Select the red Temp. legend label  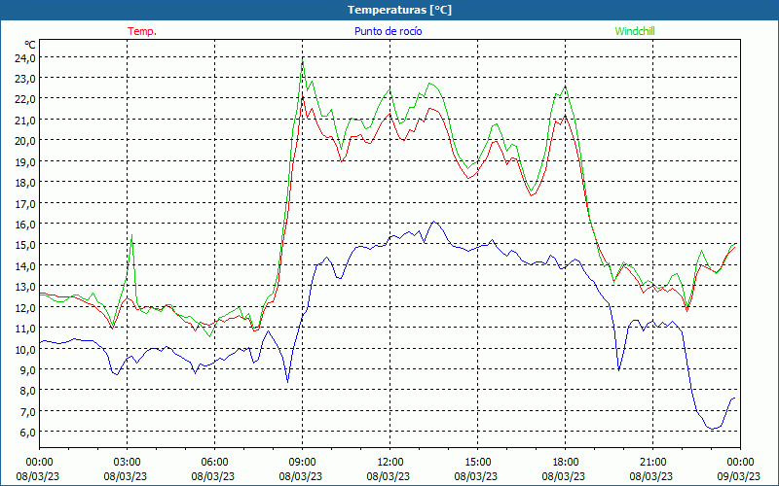(142, 31)
